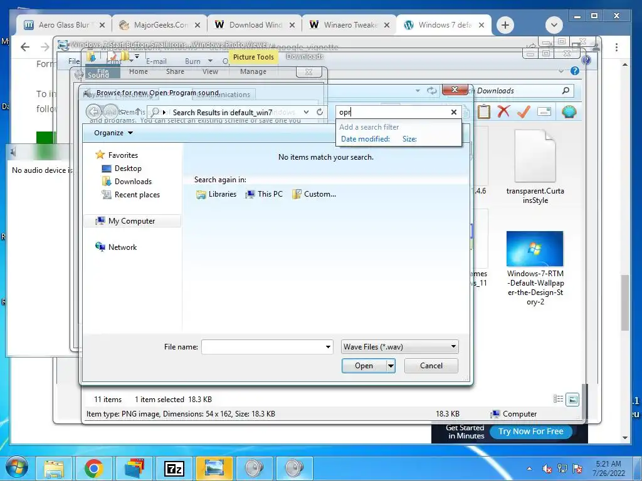
Task: Search again in Libraries
Action: [x=216, y=194]
